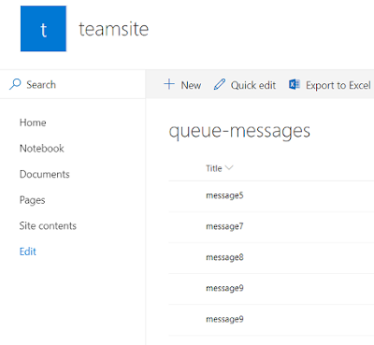This screenshot has width=374, height=345.
Task: Click into the Search box
Action: pos(73,84)
